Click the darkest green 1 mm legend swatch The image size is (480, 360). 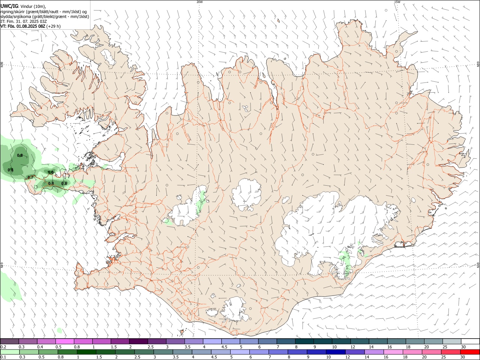coord(86,352)
